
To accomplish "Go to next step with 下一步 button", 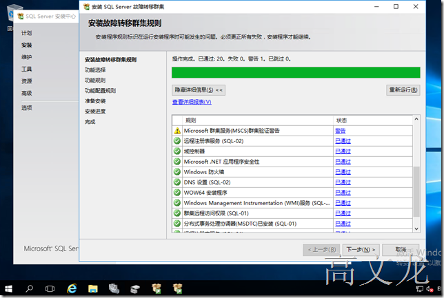I will [361, 250].
